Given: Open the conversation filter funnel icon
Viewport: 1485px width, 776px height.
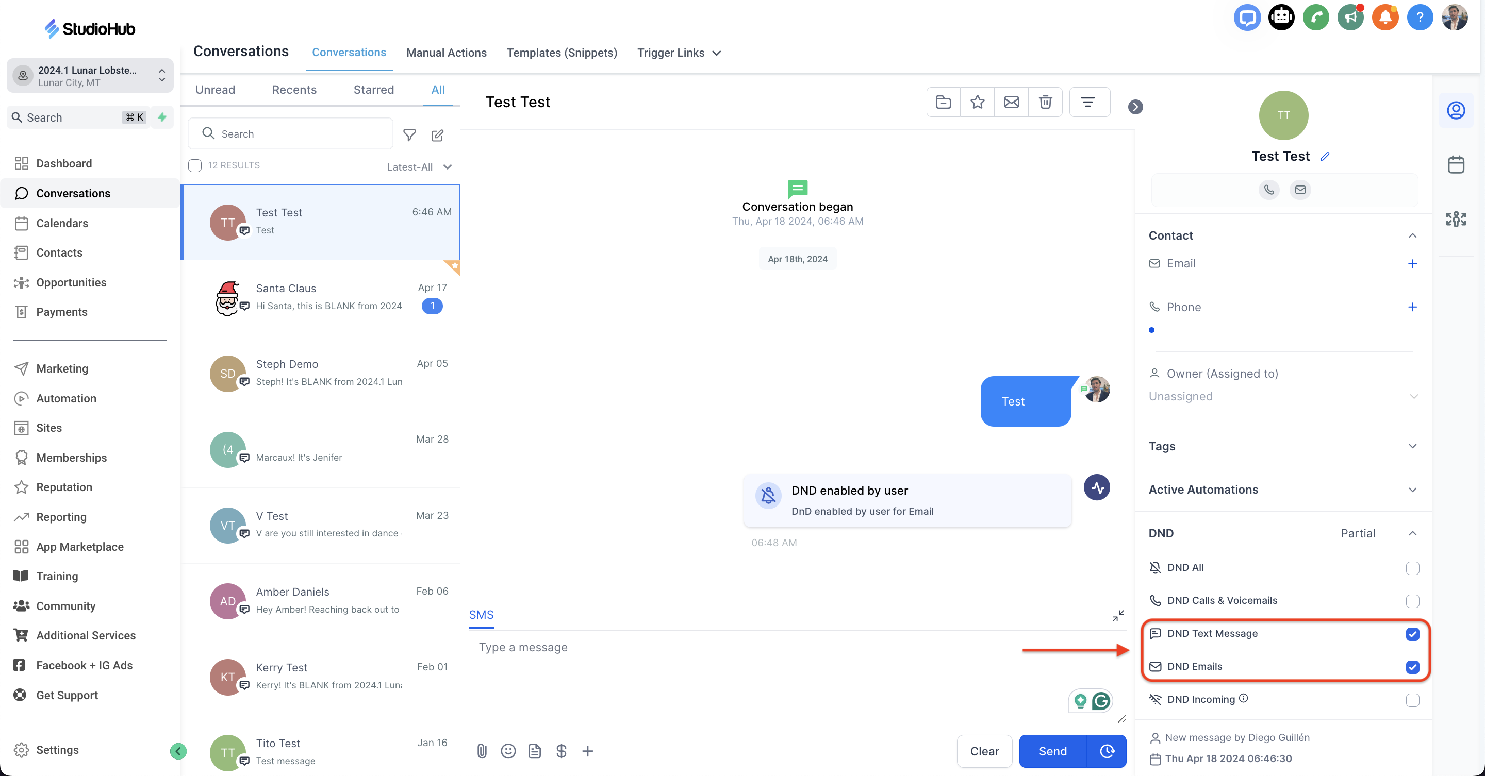Looking at the screenshot, I should click(409, 135).
